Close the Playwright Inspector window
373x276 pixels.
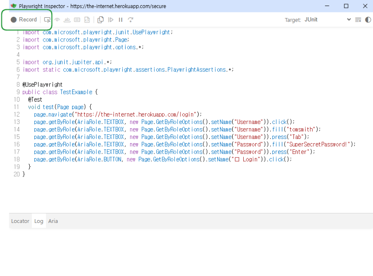coord(365,6)
